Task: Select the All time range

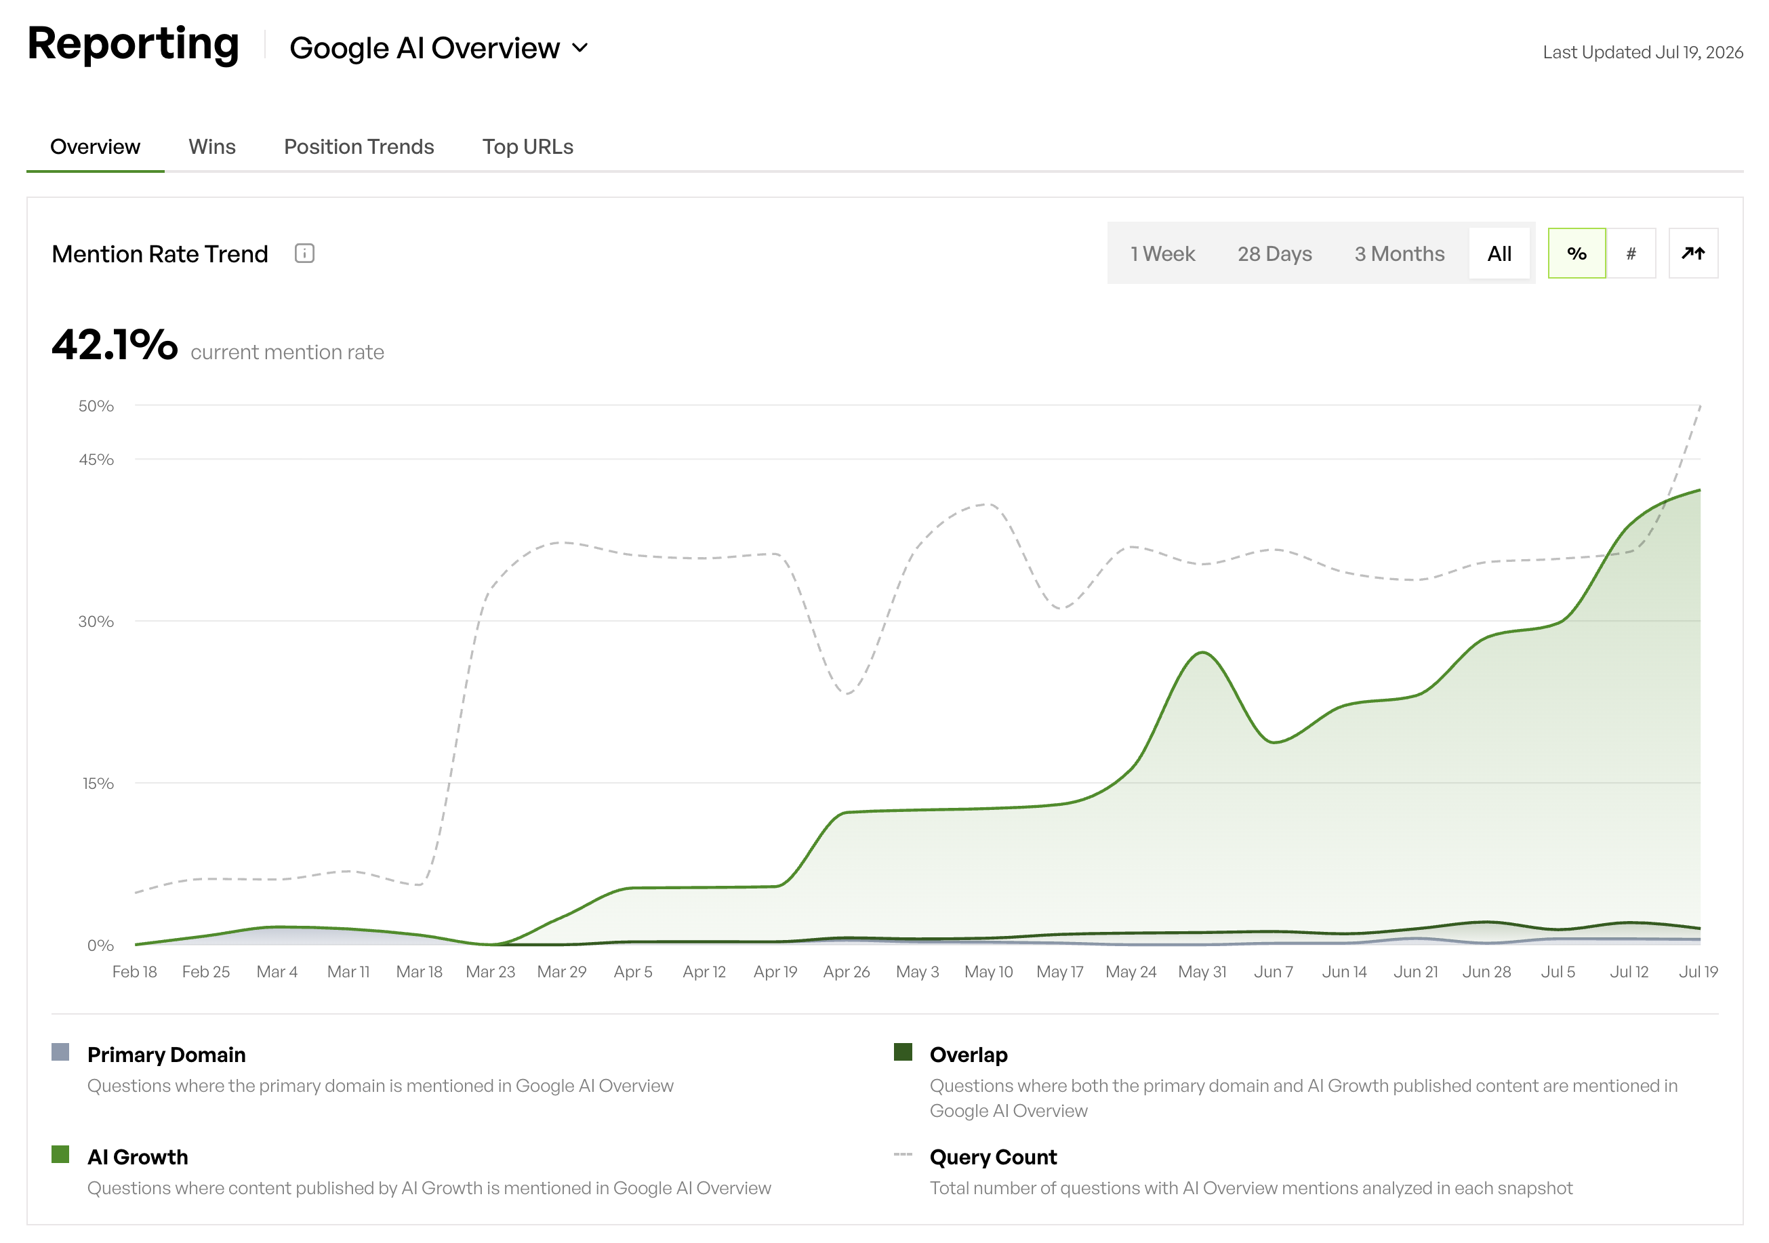Action: click(x=1499, y=253)
